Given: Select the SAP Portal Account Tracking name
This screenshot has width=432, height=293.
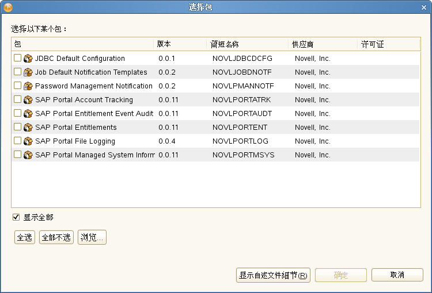Looking at the screenshot, I should click(84, 99).
